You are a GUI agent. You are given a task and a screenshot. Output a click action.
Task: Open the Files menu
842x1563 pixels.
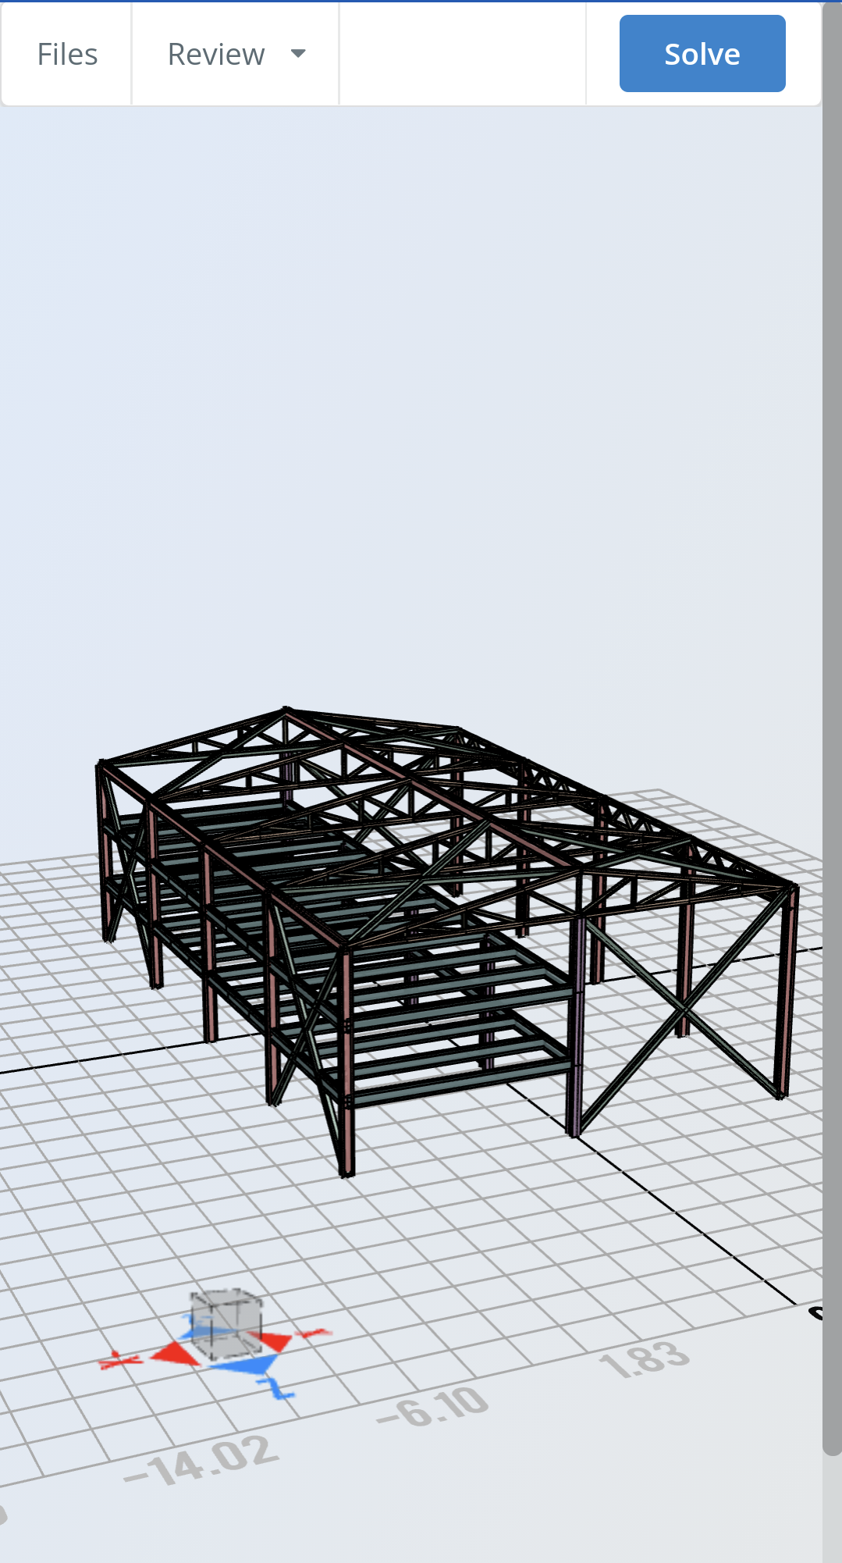67,55
